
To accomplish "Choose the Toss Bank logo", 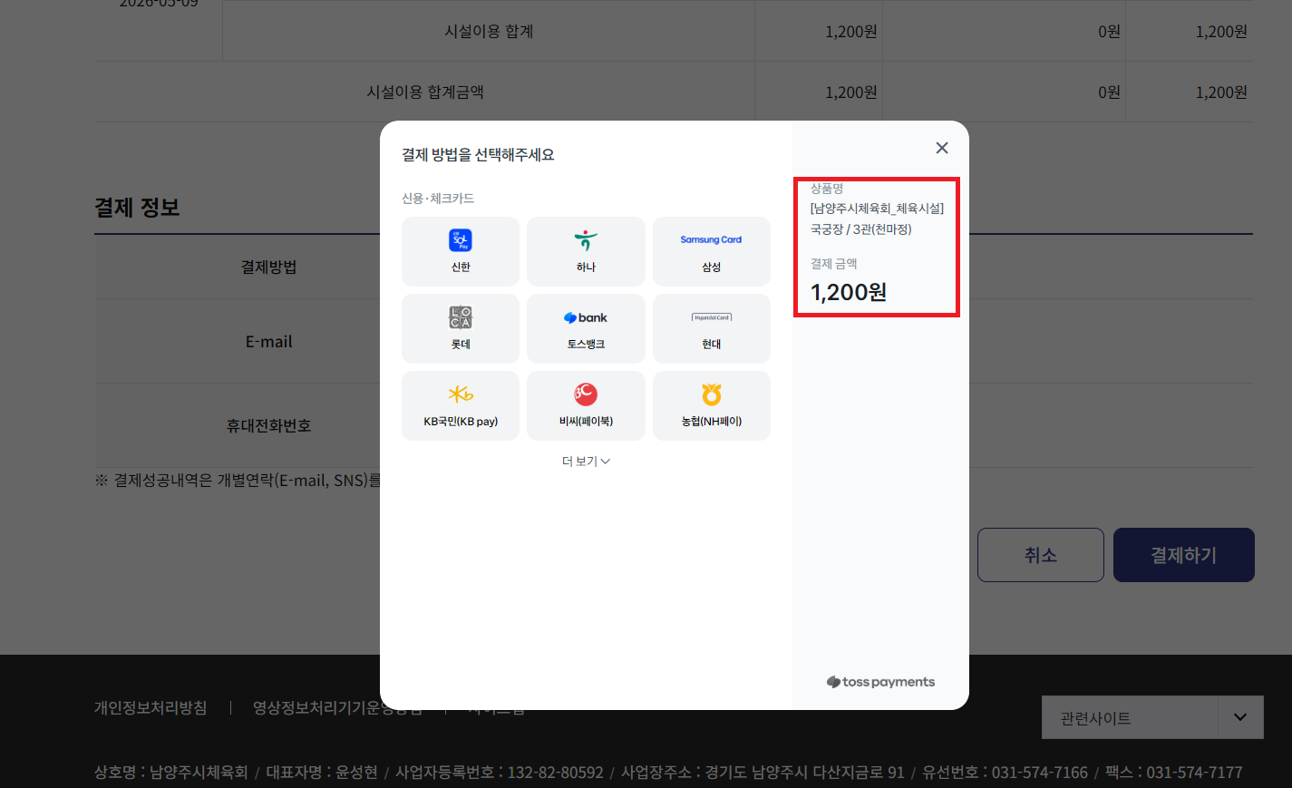I will tap(586, 317).
